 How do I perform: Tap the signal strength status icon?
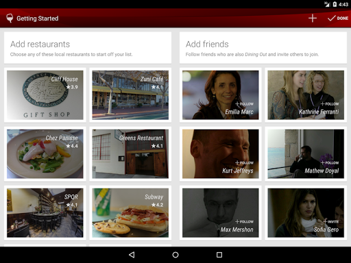[327, 4]
